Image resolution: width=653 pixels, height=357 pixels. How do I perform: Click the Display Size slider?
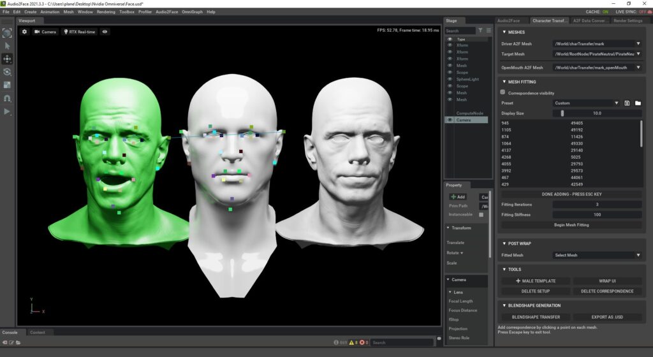597,113
